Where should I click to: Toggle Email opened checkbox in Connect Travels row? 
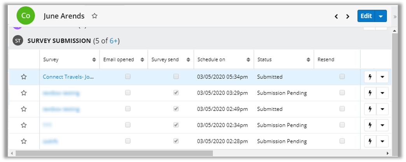[x=128, y=77]
